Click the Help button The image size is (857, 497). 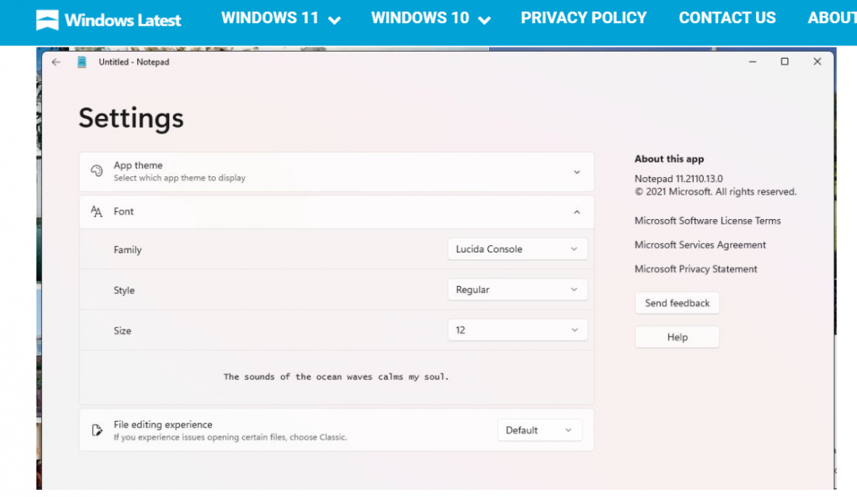[x=677, y=337]
